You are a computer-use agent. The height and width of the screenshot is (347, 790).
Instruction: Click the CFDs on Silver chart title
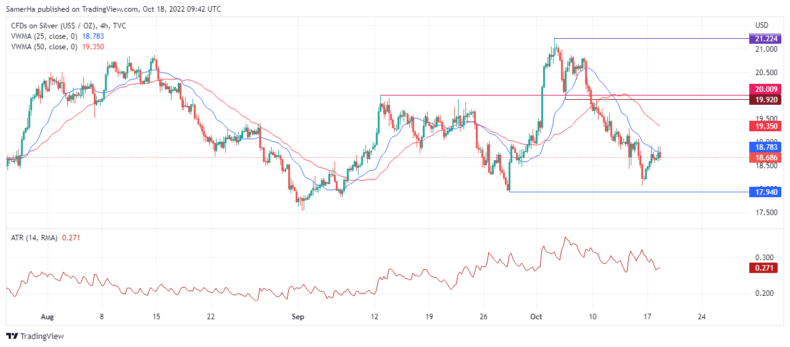point(68,25)
